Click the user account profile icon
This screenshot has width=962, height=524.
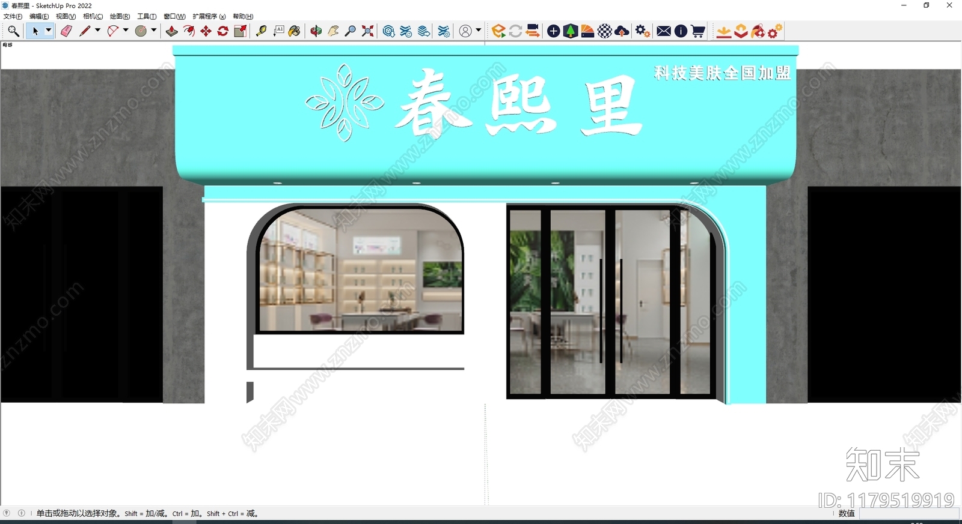(x=465, y=31)
